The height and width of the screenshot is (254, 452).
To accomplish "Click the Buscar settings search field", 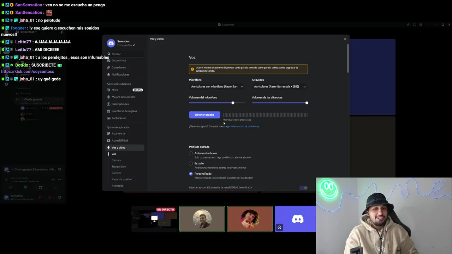I will click(125, 54).
